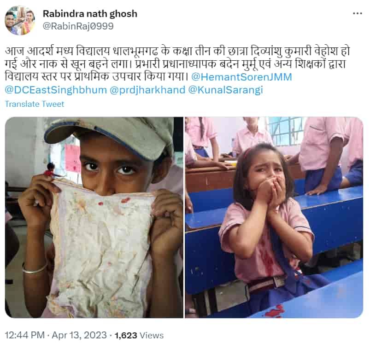Click the bracelet on the wrist in the left photo
370x343 pixels.
click(x=35, y=269)
